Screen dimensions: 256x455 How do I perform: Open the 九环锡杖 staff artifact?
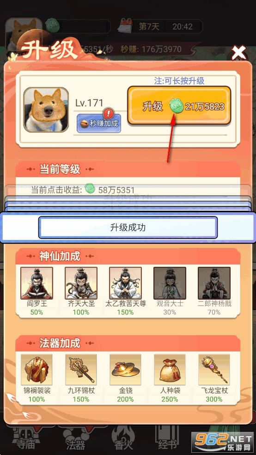coord(81,369)
